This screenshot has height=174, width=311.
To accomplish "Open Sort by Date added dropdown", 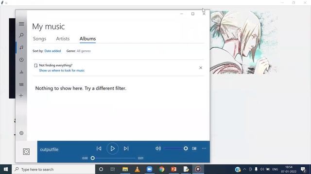I will click(52, 51).
